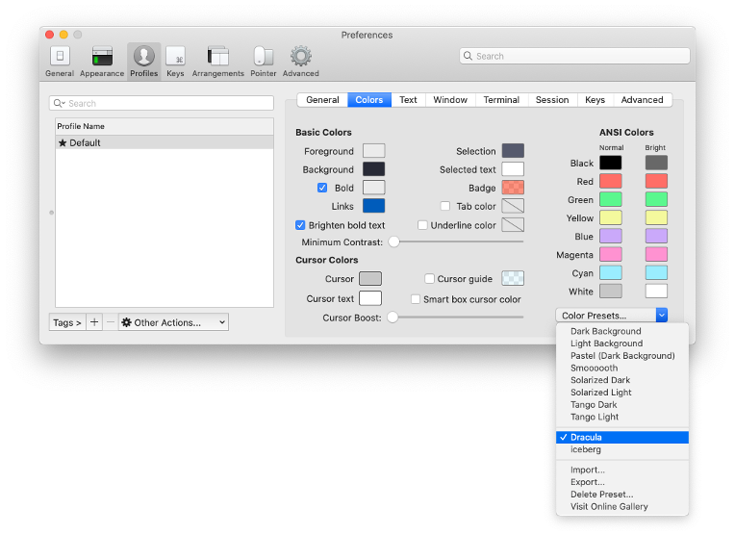Click the plus button to add profile
Viewport: 735px width, 534px height.
[94, 322]
